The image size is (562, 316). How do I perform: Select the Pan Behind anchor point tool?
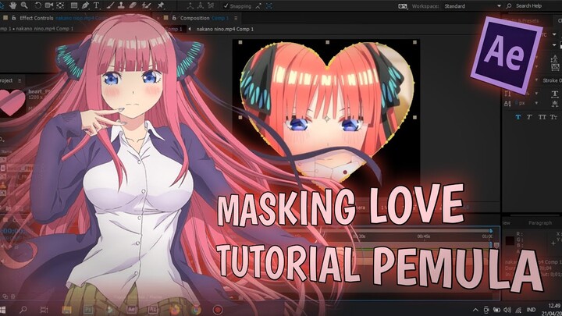[x=60, y=5]
